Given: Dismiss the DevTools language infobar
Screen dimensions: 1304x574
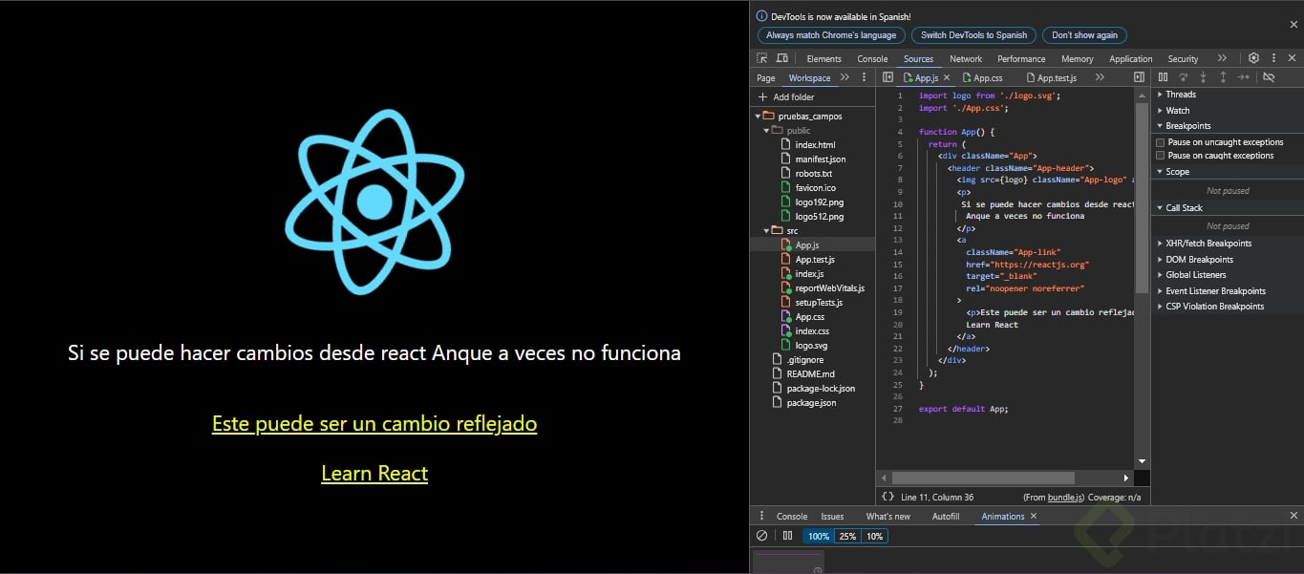Looking at the screenshot, I should [x=1293, y=24].
